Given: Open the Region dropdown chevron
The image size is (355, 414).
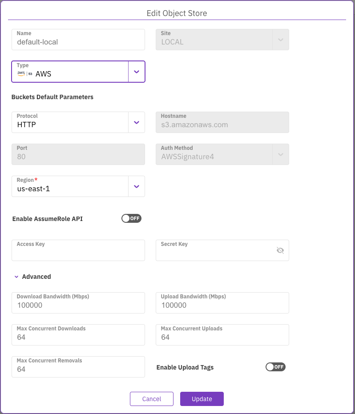Looking at the screenshot, I should [x=137, y=186].
